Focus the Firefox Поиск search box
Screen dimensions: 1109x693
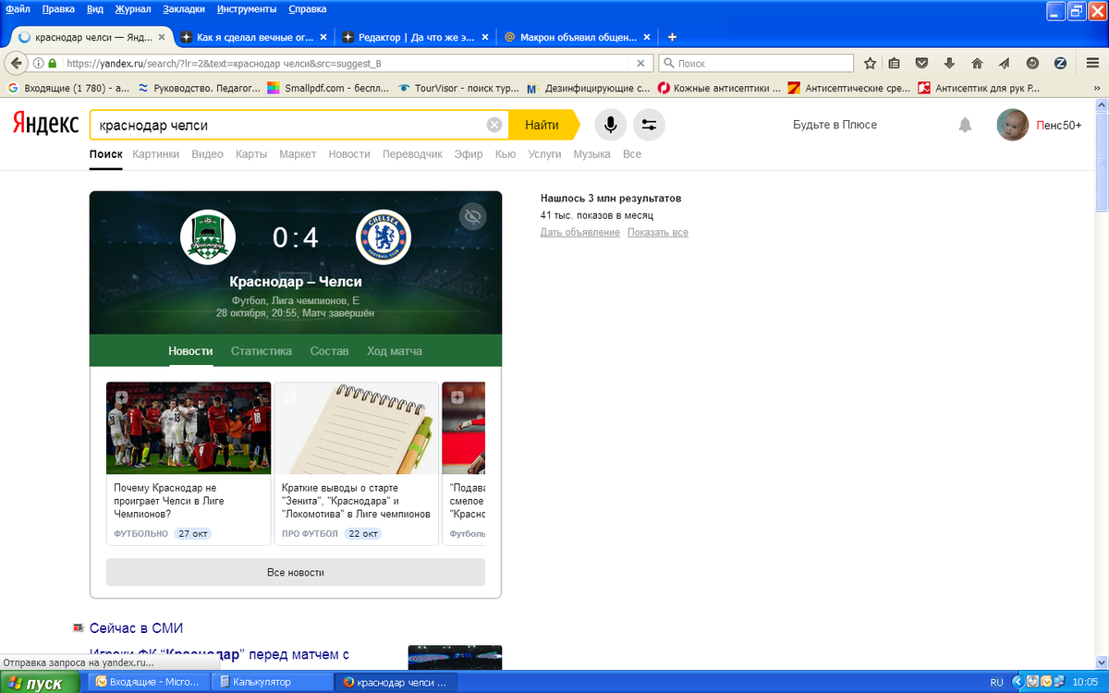756,64
